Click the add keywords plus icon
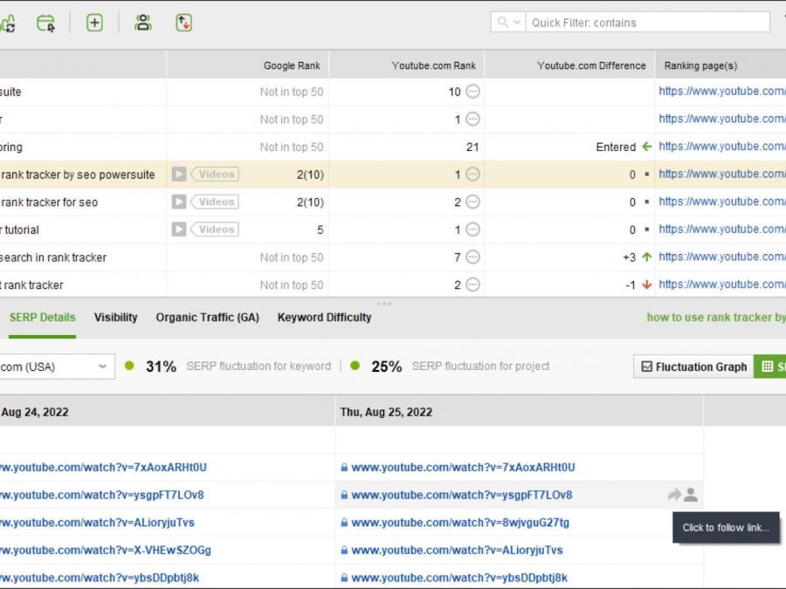786x589 pixels. 94,24
